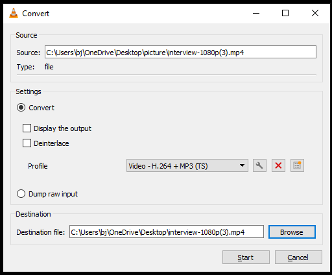Image resolution: width=332 pixels, height=275 pixels.
Task: Click the 'Profile' label
Action: point(38,166)
